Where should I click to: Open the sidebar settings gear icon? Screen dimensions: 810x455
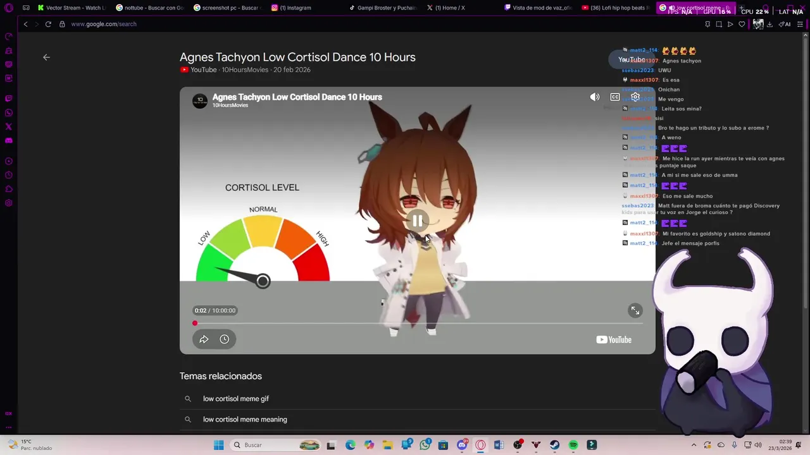(x=8, y=203)
